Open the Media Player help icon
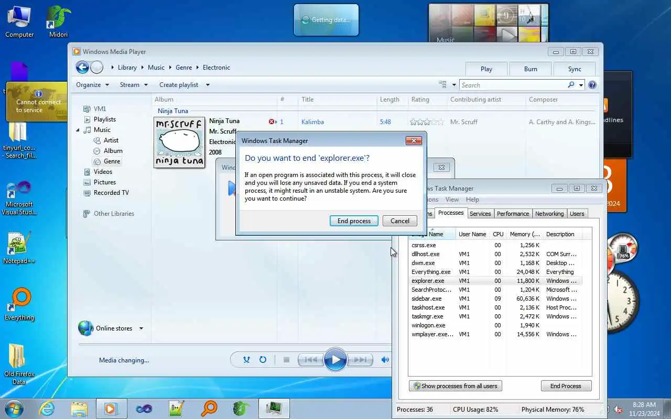This screenshot has width=671, height=419. pyautogui.click(x=592, y=85)
